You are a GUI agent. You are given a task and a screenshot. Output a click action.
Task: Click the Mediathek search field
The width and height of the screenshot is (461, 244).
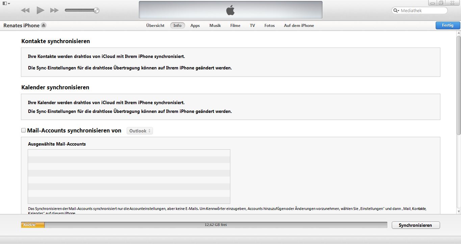click(x=419, y=10)
